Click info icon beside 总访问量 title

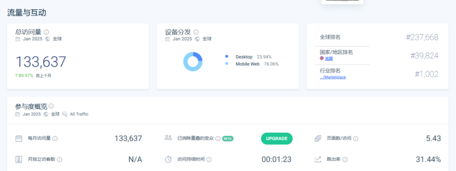tap(46, 32)
